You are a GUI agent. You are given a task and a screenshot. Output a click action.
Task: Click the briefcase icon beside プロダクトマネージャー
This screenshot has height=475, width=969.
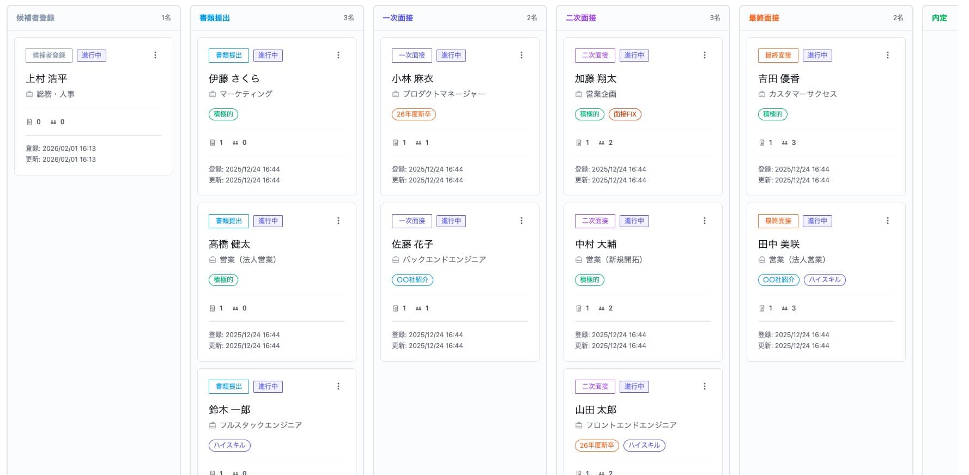click(396, 94)
